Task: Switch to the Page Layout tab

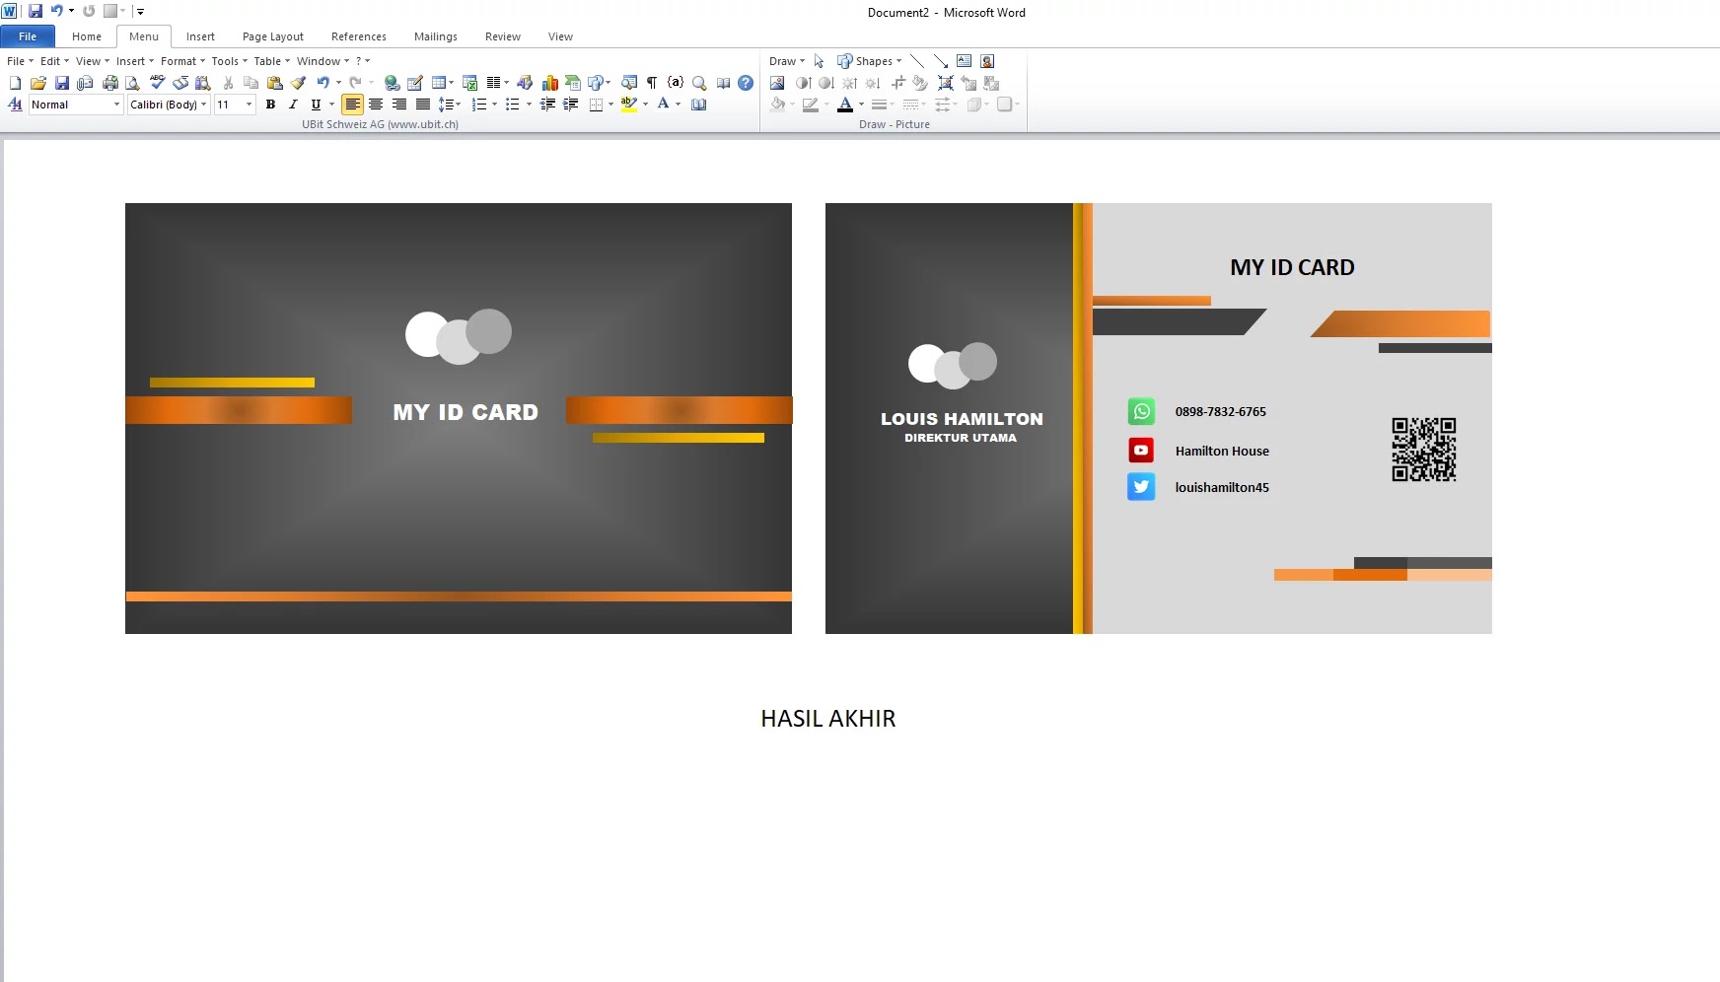Action: point(273,36)
